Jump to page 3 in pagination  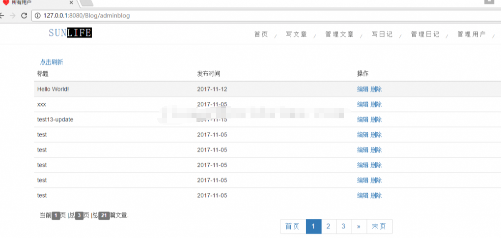(344, 227)
